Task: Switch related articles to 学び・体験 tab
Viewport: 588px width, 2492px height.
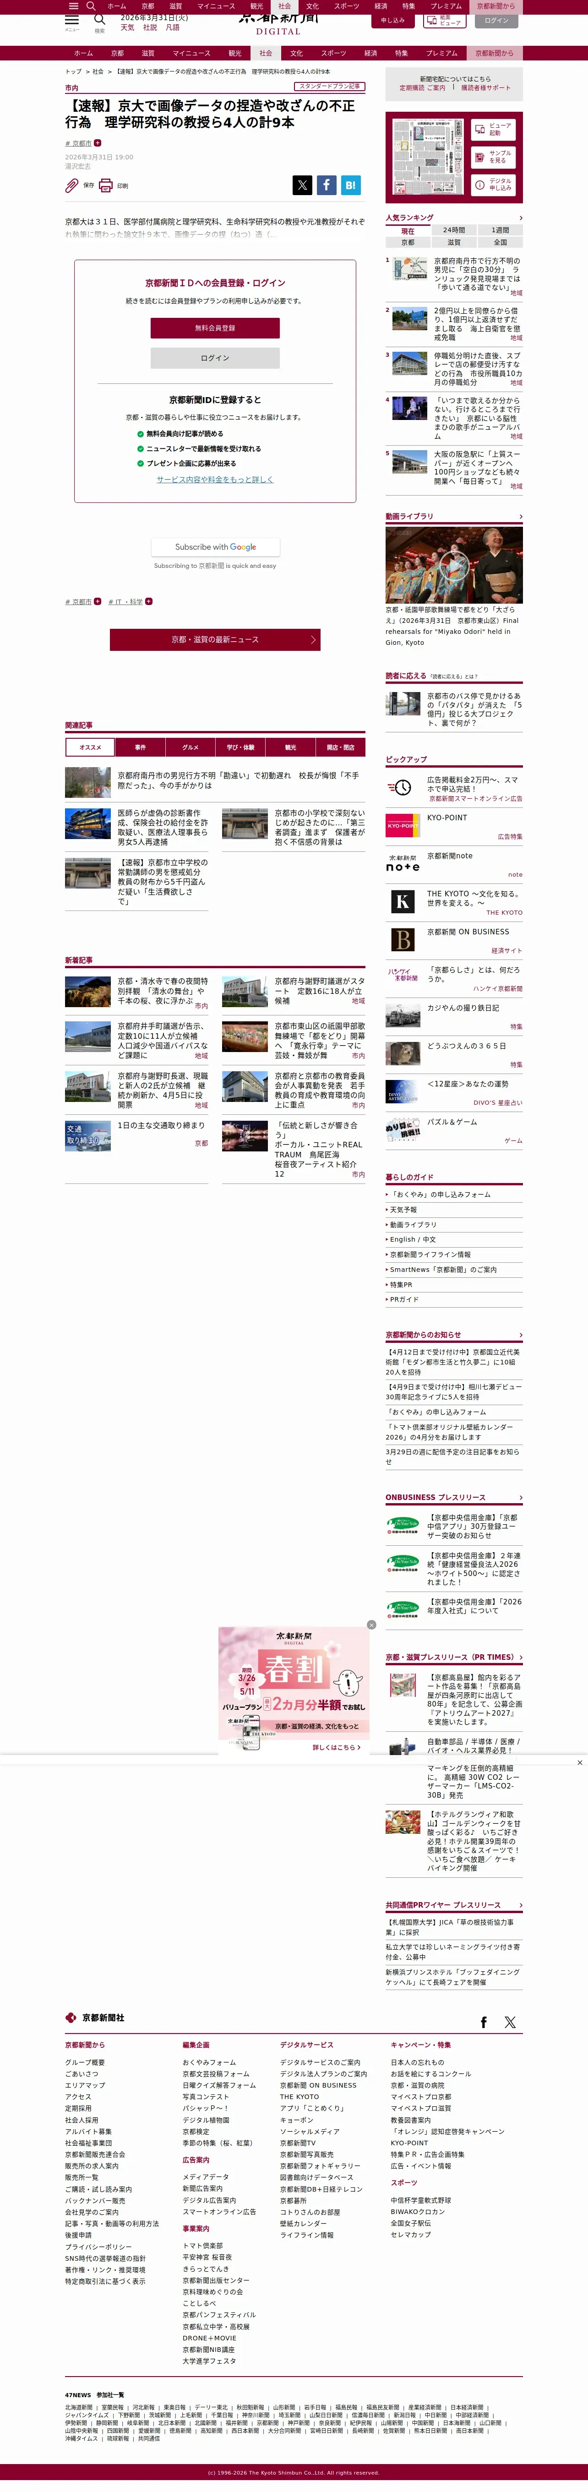Action: (x=241, y=747)
